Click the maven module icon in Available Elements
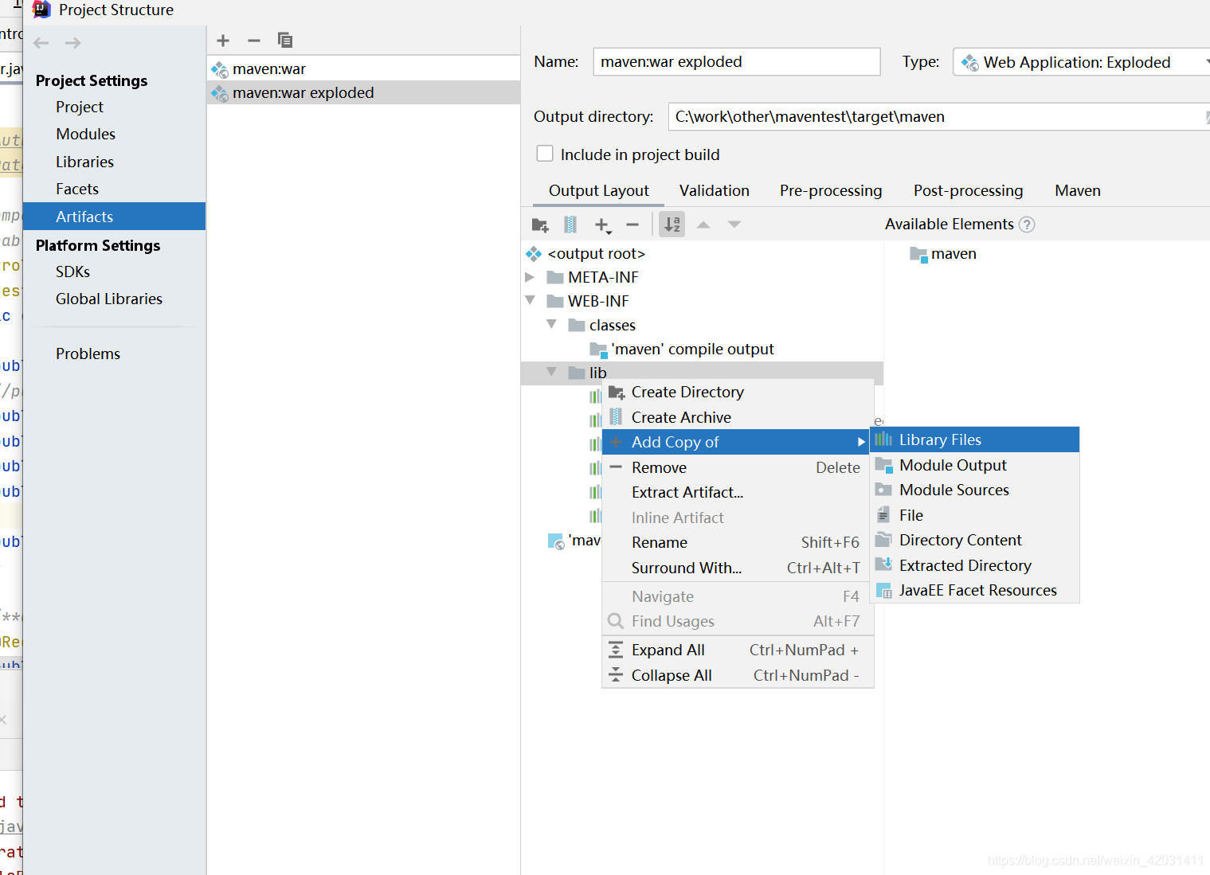1210x875 pixels. coord(918,255)
